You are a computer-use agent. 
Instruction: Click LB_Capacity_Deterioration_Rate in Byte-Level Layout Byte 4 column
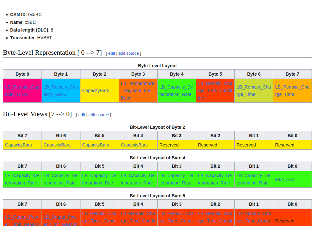(x=176, y=91)
